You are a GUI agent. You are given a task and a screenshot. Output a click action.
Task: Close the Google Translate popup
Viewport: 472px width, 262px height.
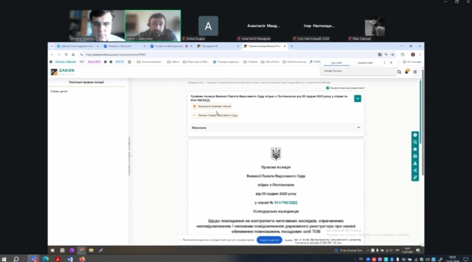[x=391, y=63]
